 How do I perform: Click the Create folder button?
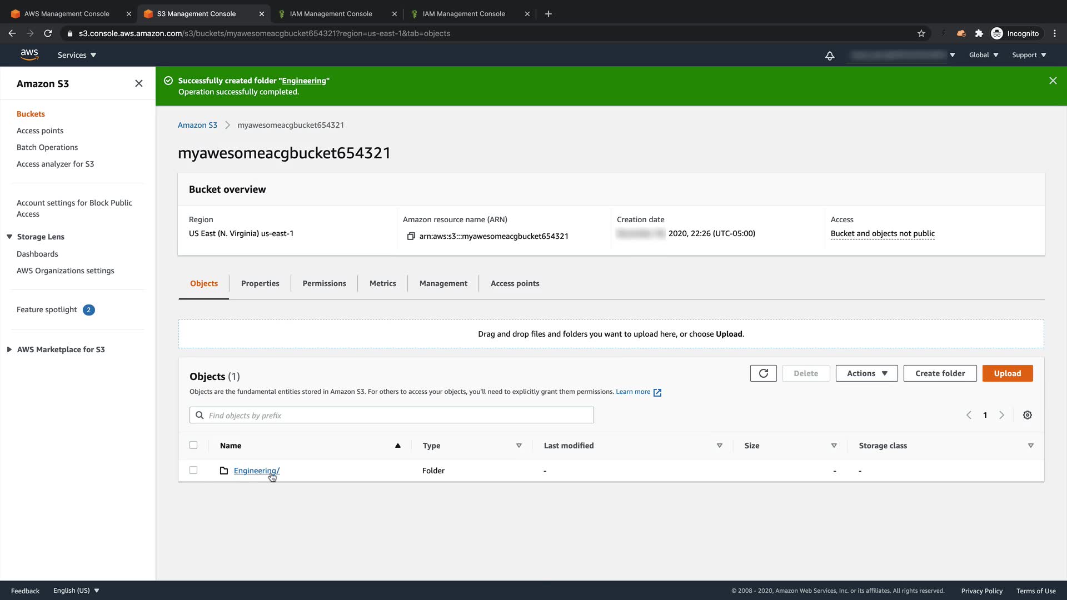click(940, 373)
